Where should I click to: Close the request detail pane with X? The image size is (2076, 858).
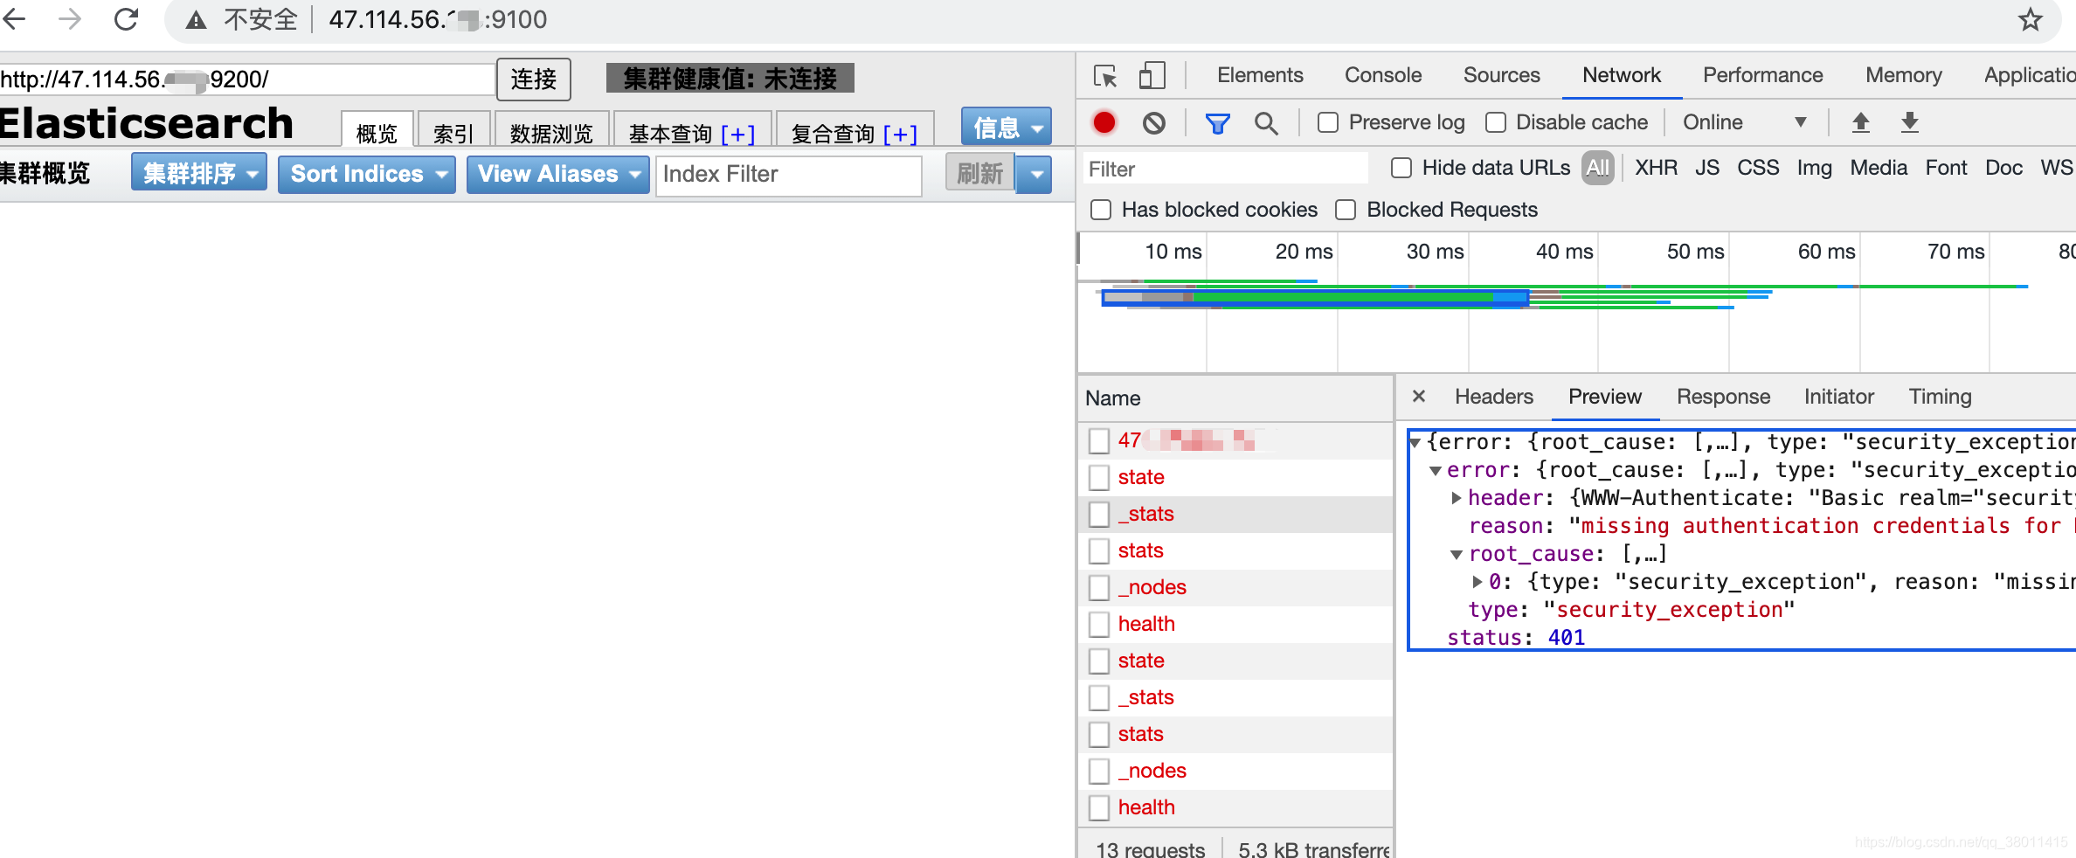(x=1419, y=396)
